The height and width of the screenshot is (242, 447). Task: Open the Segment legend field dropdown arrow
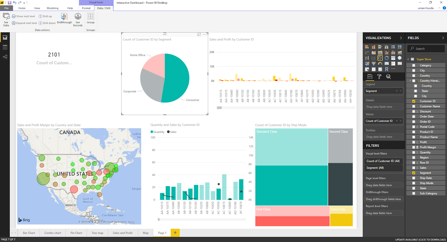click(397, 91)
